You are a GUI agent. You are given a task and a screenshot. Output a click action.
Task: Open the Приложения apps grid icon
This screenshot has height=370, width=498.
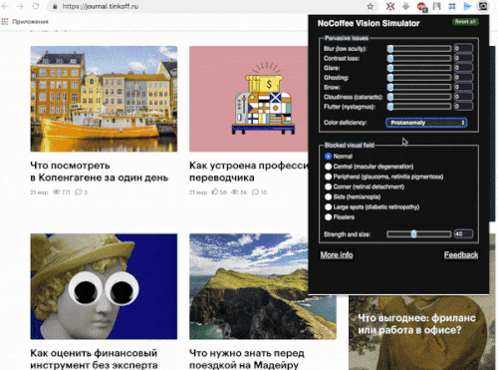click(5, 22)
